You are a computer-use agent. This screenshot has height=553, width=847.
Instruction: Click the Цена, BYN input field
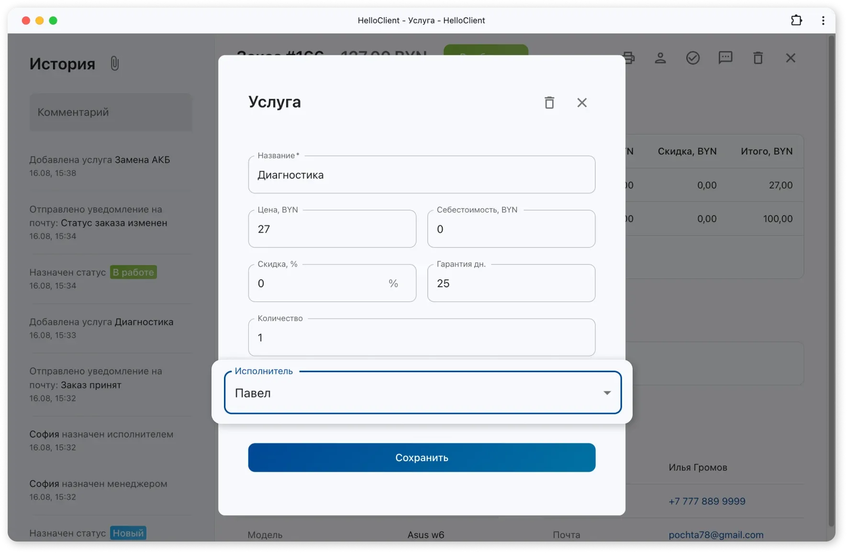coord(332,229)
